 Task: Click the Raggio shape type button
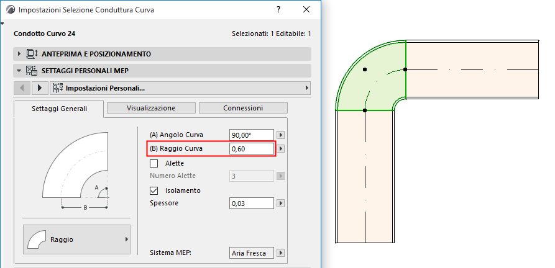click(x=76, y=239)
